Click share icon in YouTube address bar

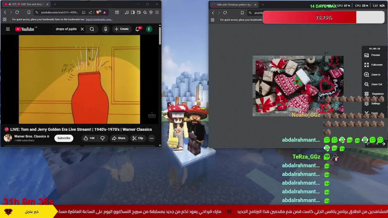[x=90, y=12]
